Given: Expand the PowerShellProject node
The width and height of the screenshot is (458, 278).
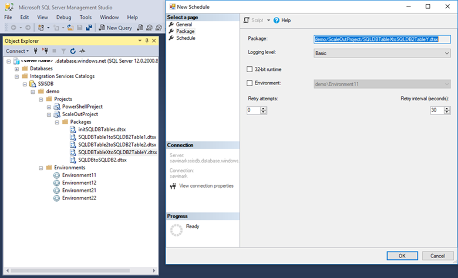Looking at the screenshot, I should (x=49, y=107).
